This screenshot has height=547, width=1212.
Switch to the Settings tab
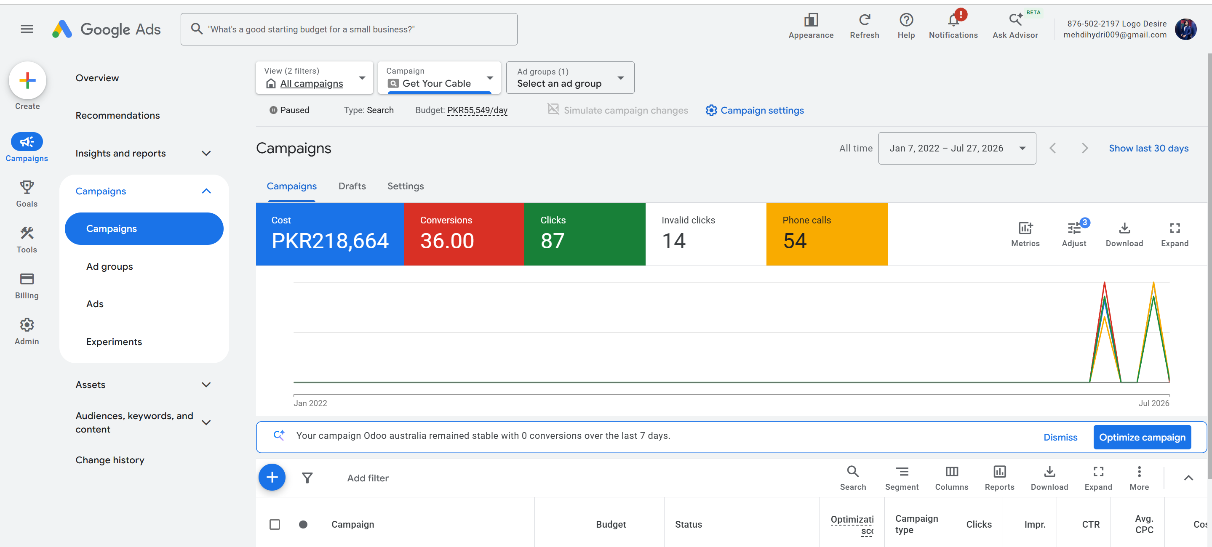(406, 186)
